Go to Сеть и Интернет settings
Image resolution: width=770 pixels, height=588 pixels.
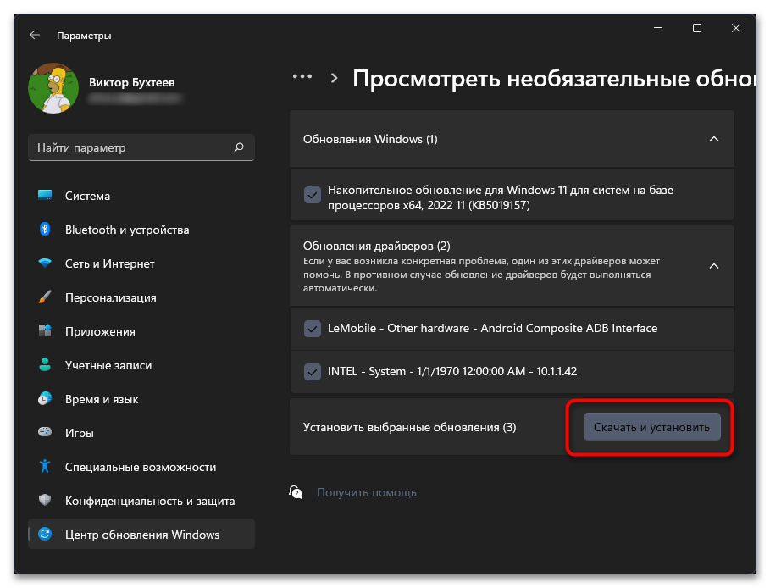pos(141,263)
